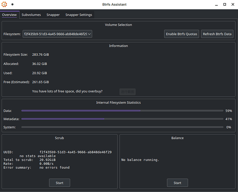Click the 20.92 GiB used value
The width and height of the screenshot is (238, 192).
(x=39, y=73)
